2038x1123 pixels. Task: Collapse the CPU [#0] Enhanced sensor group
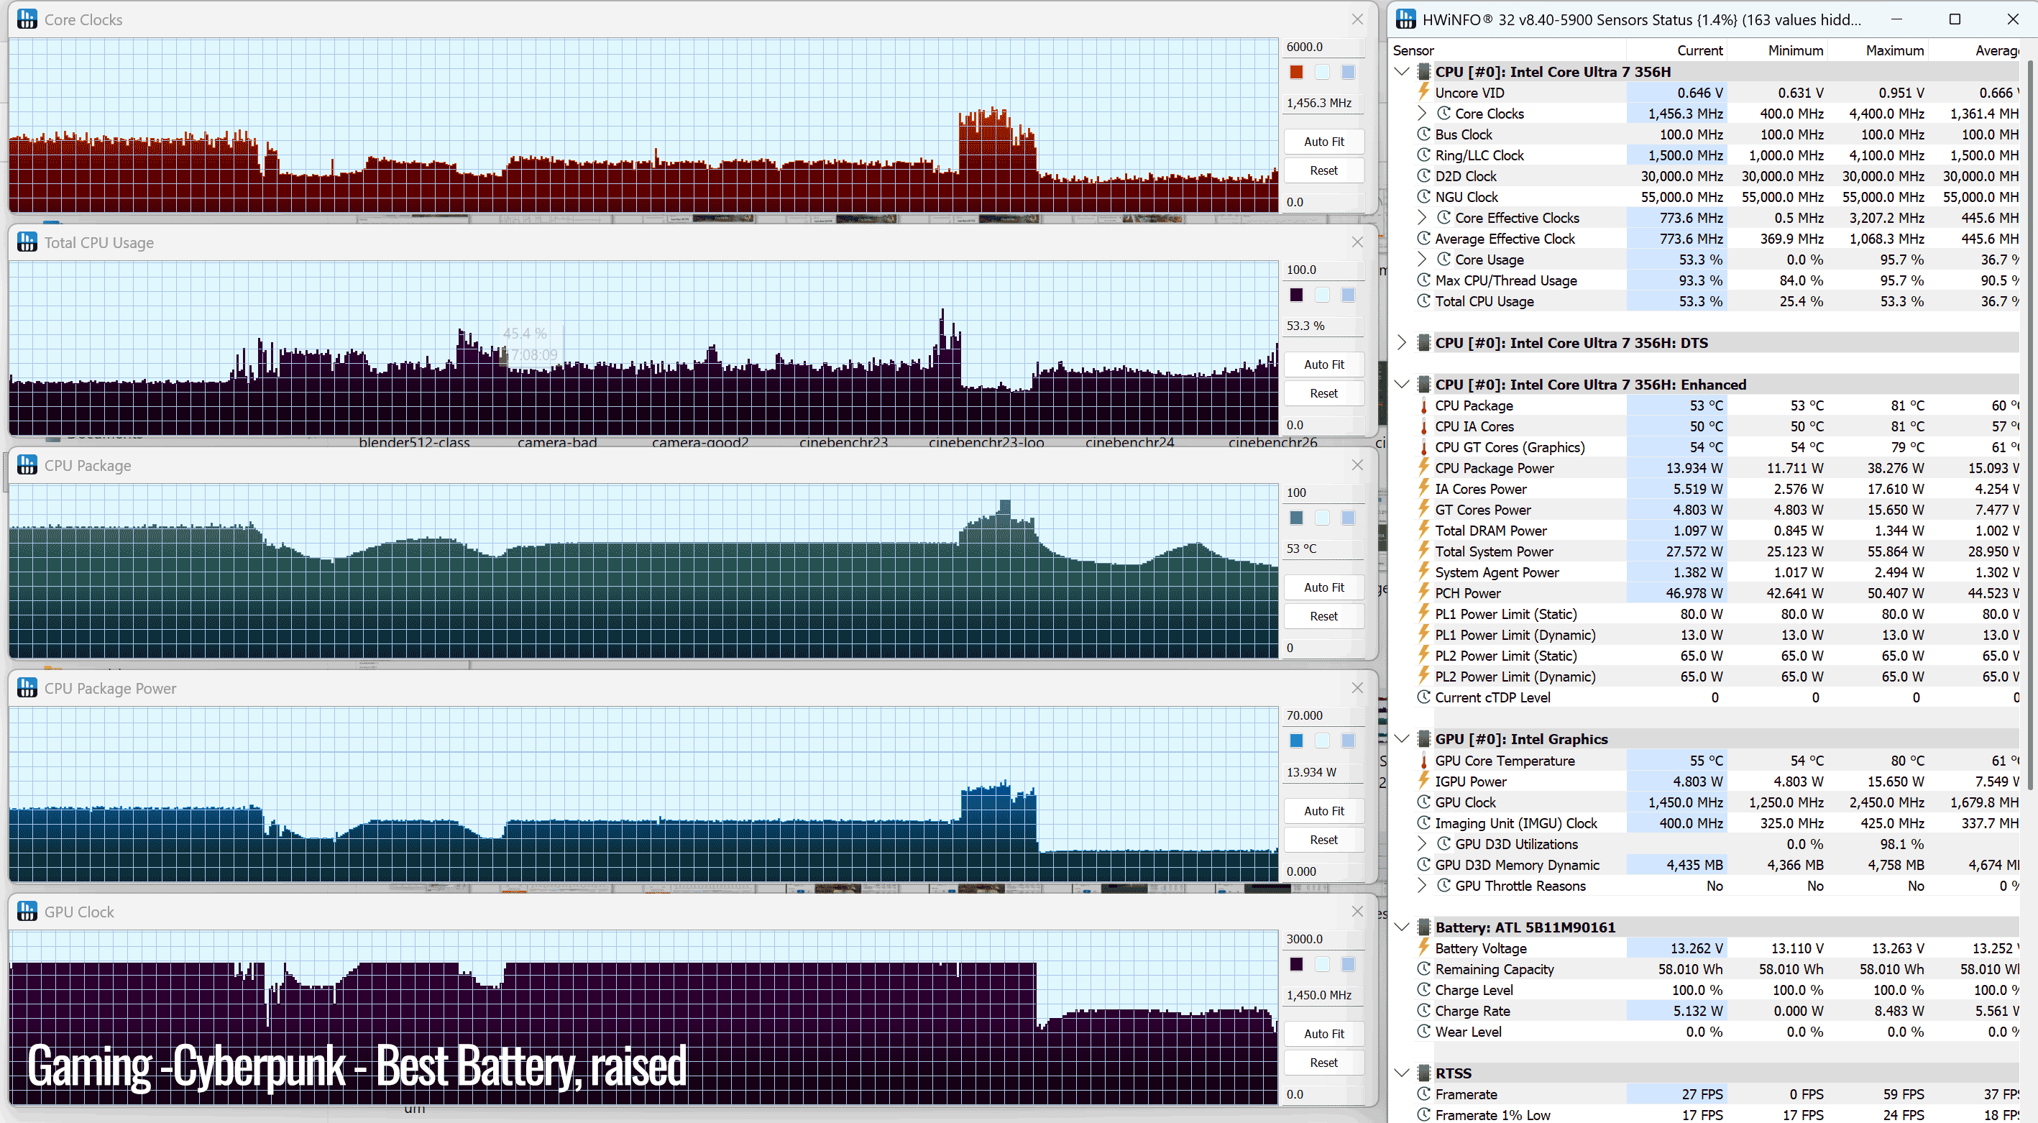[x=1402, y=385]
